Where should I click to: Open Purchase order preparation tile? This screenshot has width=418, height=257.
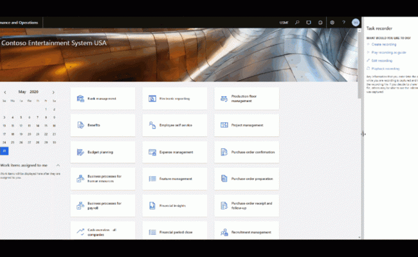click(246, 179)
